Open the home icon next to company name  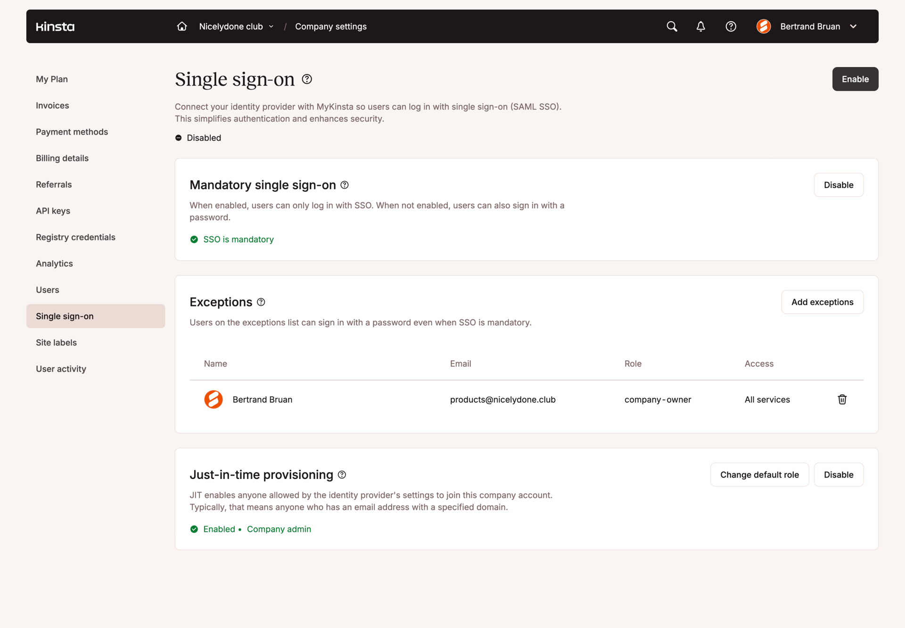point(181,26)
